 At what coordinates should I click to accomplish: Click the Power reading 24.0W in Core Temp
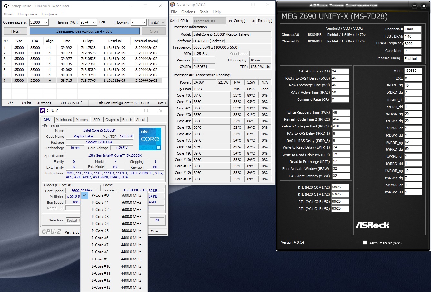pos(204,82)
